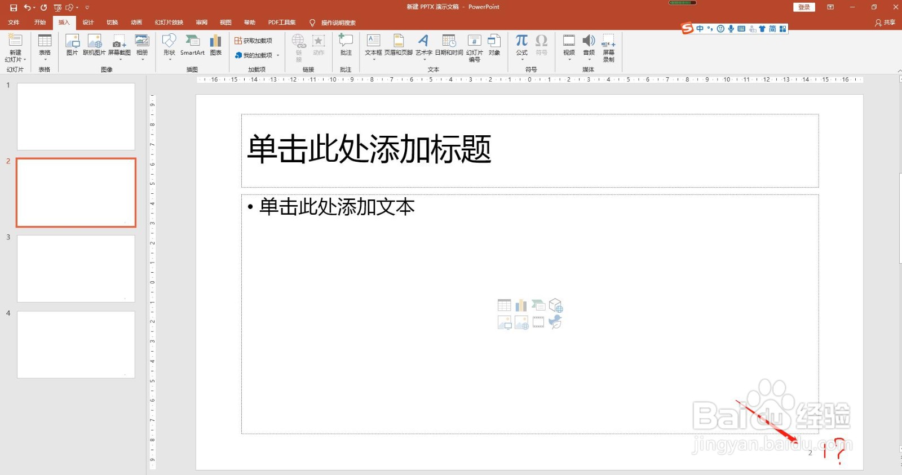
Task: Click the placeholder's bird-and-leaf icons button
Action: pyautogui.click(x=556, y=322)
